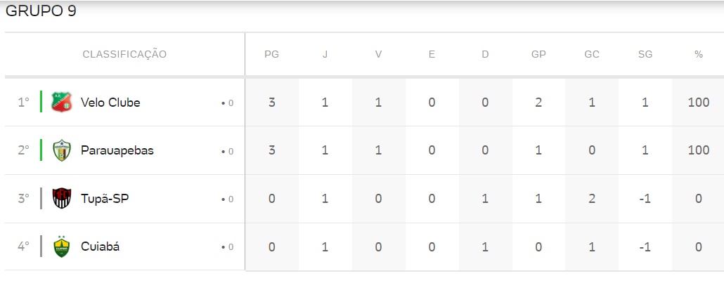This screenshot has height=283, width=724.
Task: Click the Velo Clube team crest
Action: (61, 102)
